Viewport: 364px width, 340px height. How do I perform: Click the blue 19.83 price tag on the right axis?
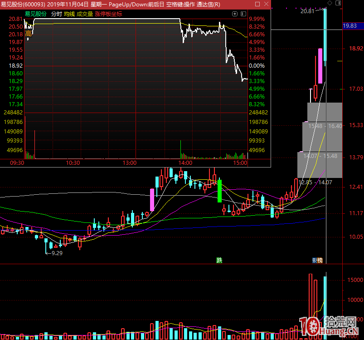coord(353,26)
